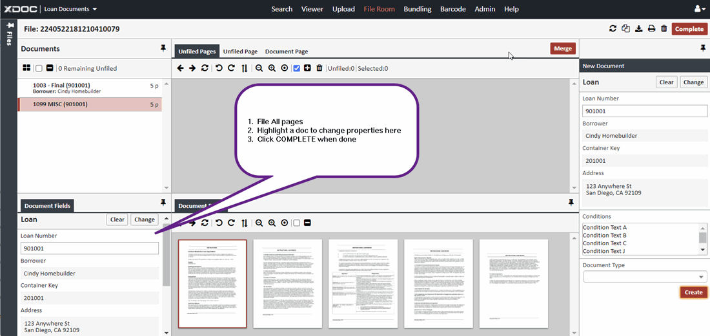The image size is (710, 336).
Task: Check the select-all checkbox in lower document pages toolbar
Action: (296, 223)
